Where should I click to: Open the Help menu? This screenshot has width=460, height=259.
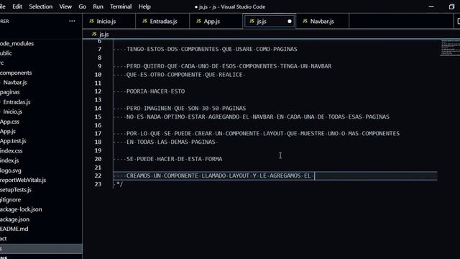coord(144,6)
